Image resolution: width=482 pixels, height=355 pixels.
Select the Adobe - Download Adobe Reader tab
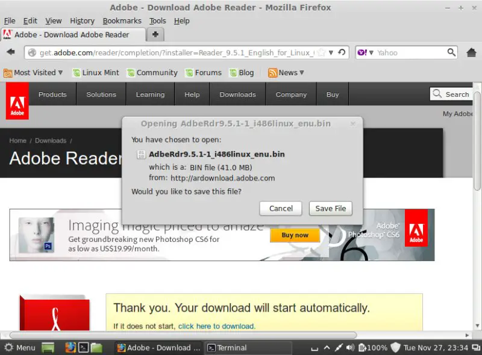pyautogui.click(x=73, y=35)
